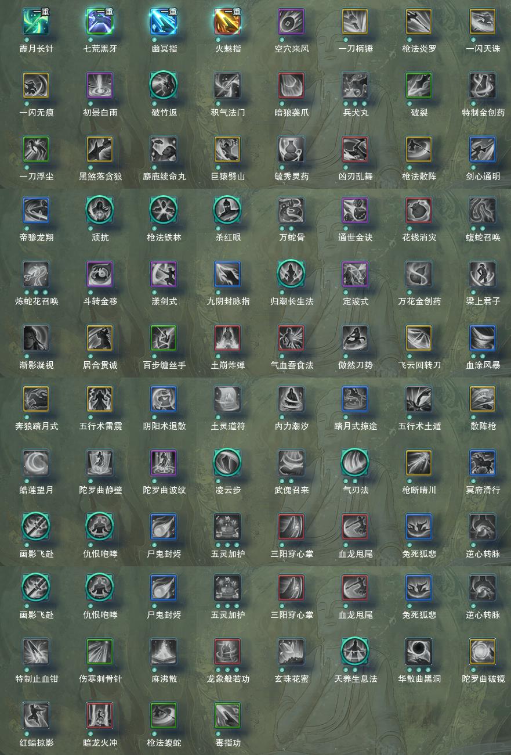Pick the round 归潮长生法 icon
The width and height of the screenshot is (511, 755).
(291, 274)
